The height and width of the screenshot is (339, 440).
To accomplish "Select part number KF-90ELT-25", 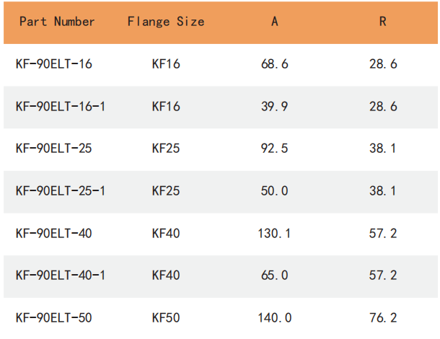I will click(54, 149).
